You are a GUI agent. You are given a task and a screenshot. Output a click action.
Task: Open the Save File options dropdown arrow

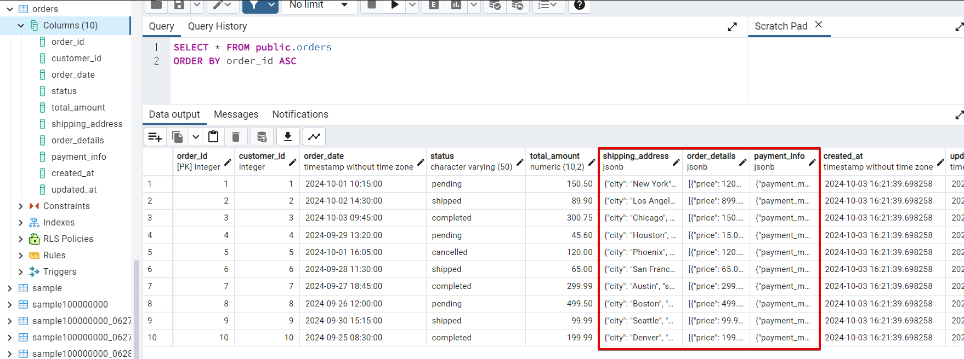click(x=197, y=4)
